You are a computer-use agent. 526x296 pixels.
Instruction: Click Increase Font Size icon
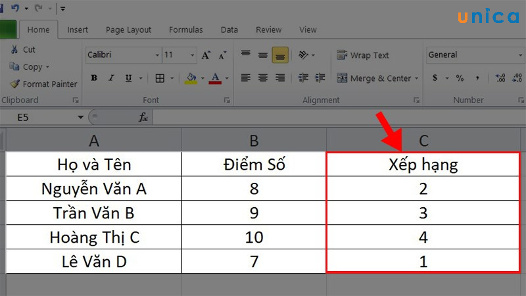pos(206,55)
